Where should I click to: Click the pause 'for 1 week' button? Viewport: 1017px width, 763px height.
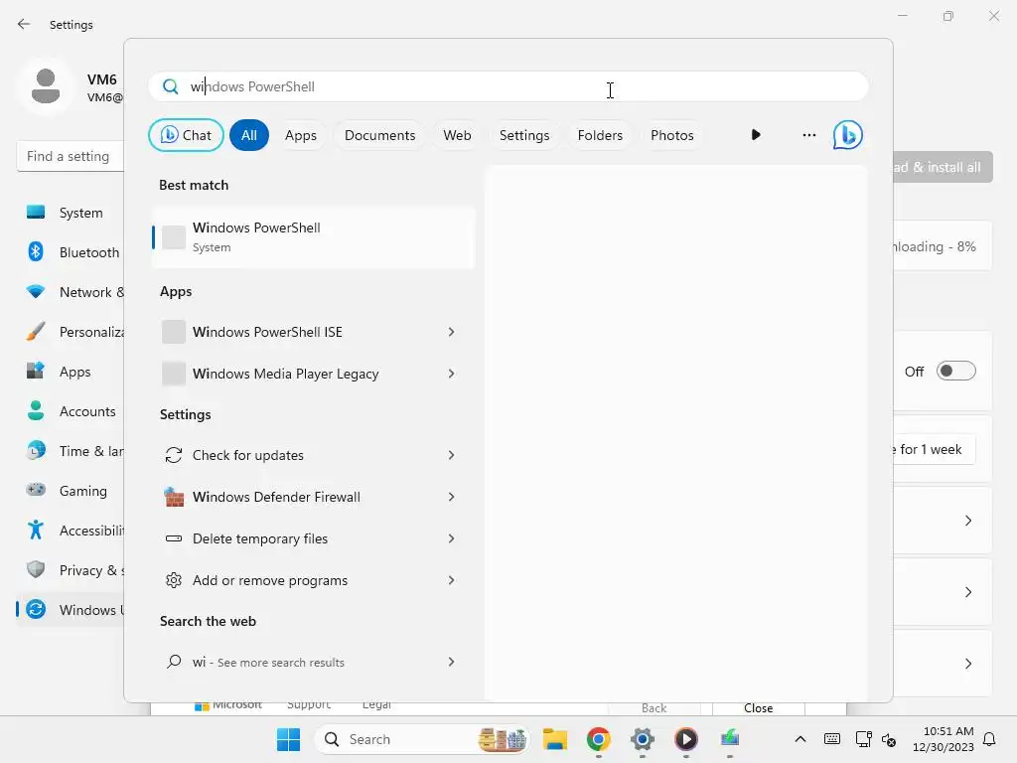click(x=934, y=449)
